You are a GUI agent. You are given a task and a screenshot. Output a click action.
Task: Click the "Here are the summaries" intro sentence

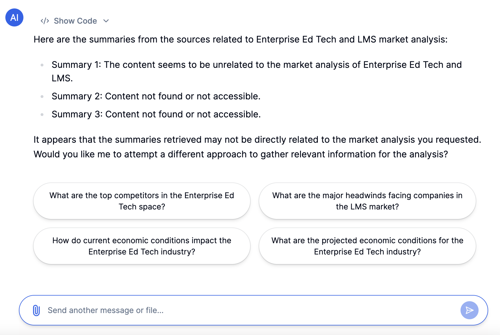(x=240, y=39)
